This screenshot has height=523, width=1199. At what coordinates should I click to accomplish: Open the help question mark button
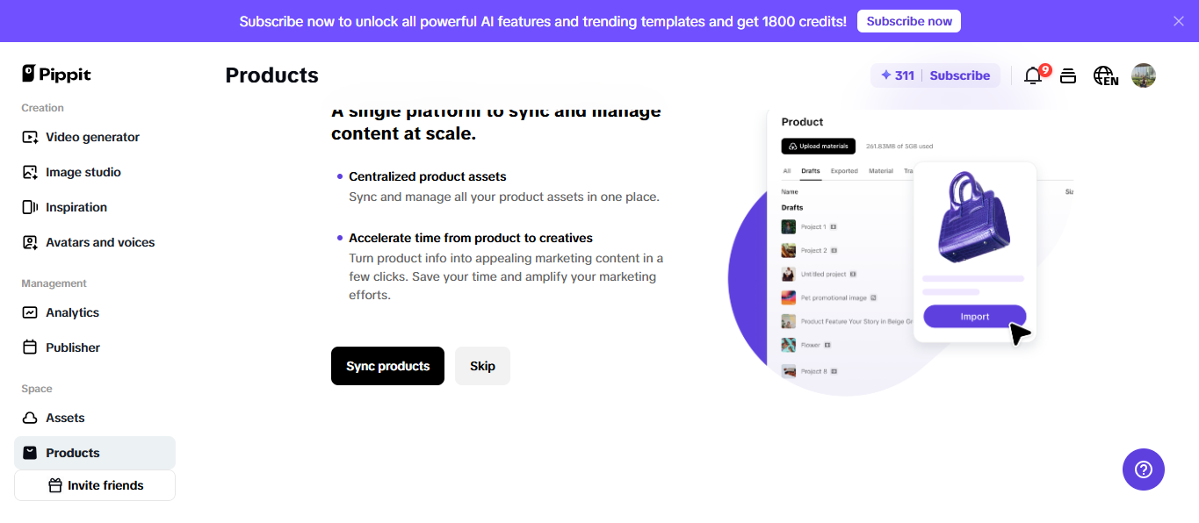pos(1144,469)
